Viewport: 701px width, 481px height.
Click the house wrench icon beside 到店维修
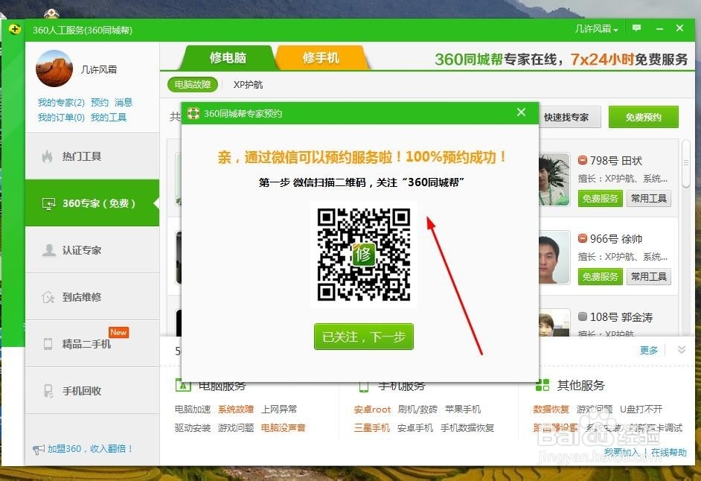click(48, 297)
